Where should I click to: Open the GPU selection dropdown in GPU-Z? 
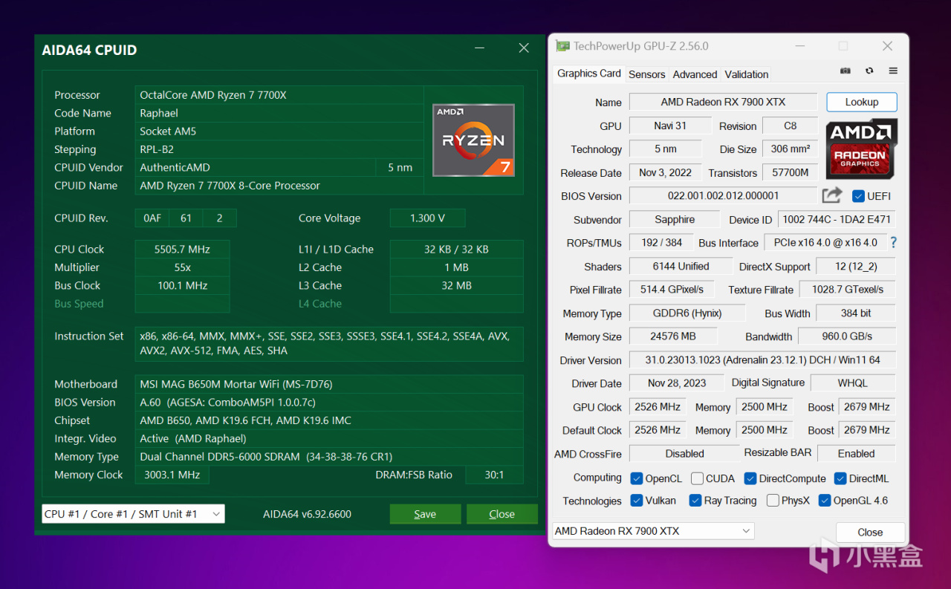[x=653, y=531]
